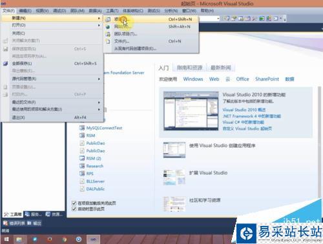Image resolution: width=323 pixels, height=244 pixels.
Task: Open the 团队(M) menu
Action: 78,10
